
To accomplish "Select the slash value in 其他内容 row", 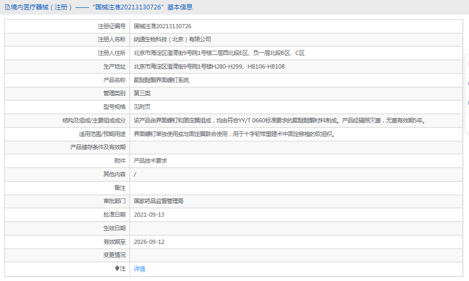I will pyautogui.click(x=135, y=174).
